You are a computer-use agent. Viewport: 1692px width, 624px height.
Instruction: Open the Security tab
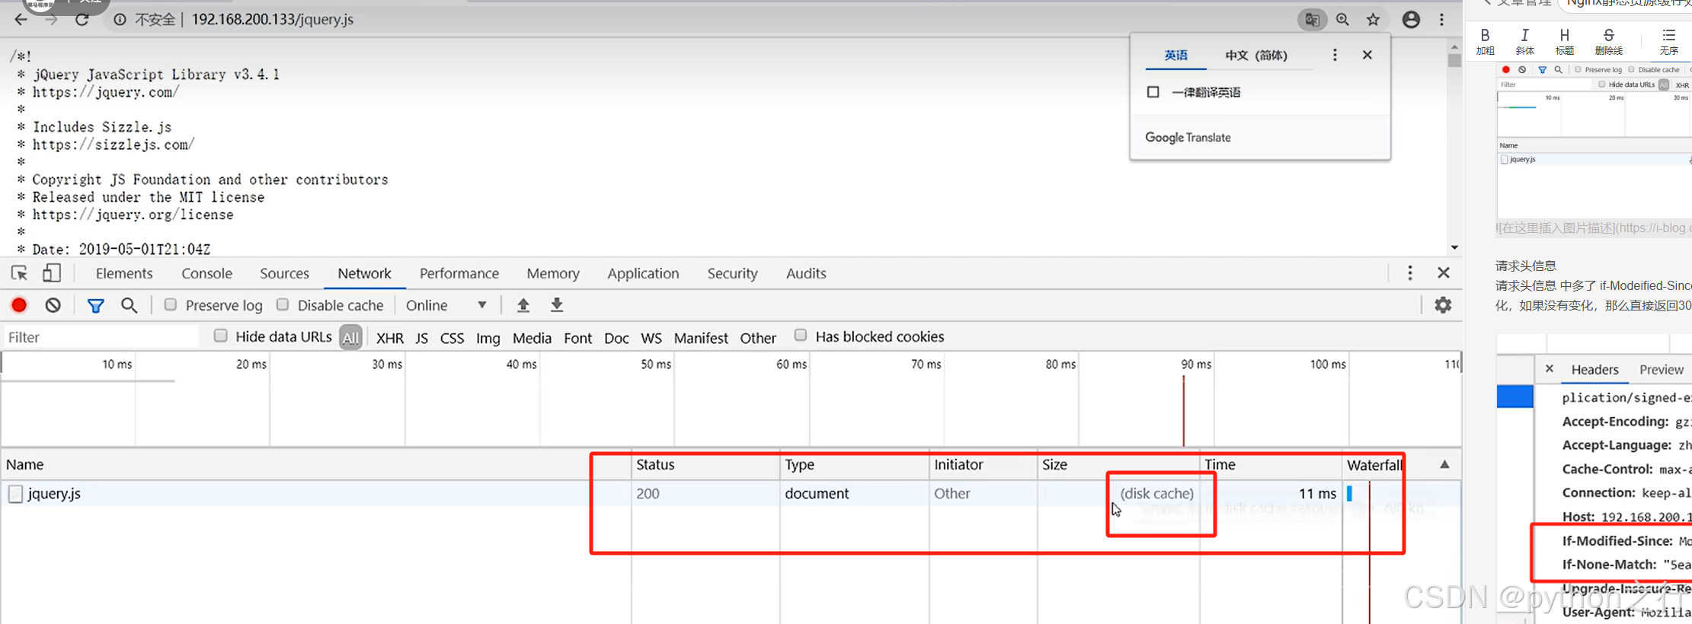(732, 273)
